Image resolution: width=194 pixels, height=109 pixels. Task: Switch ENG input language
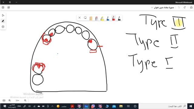[19, 106]
